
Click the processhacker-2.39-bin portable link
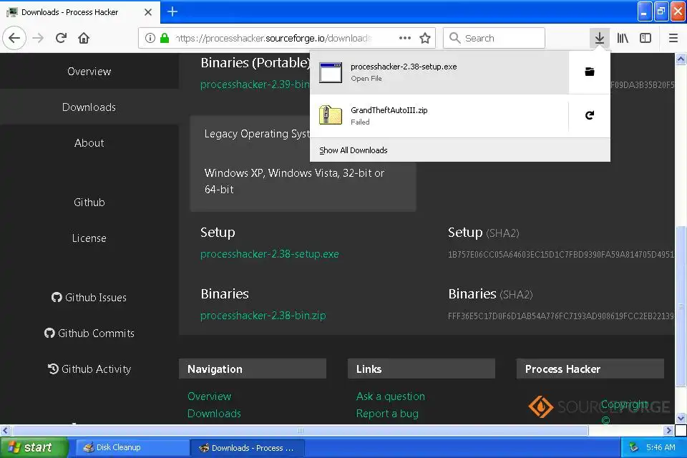coord(255,84)
